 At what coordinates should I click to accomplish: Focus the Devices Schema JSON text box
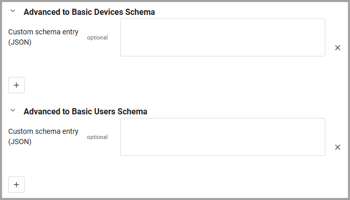[223, 37]
